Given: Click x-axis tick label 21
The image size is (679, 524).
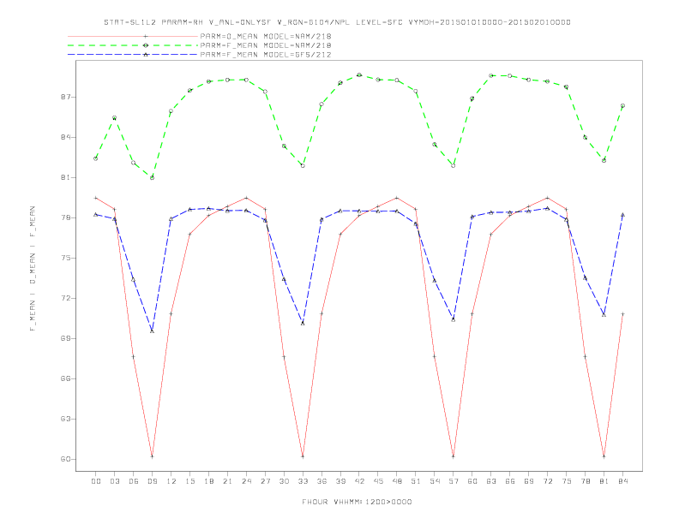Looking at the screenshot, I should tap(227, 481).
